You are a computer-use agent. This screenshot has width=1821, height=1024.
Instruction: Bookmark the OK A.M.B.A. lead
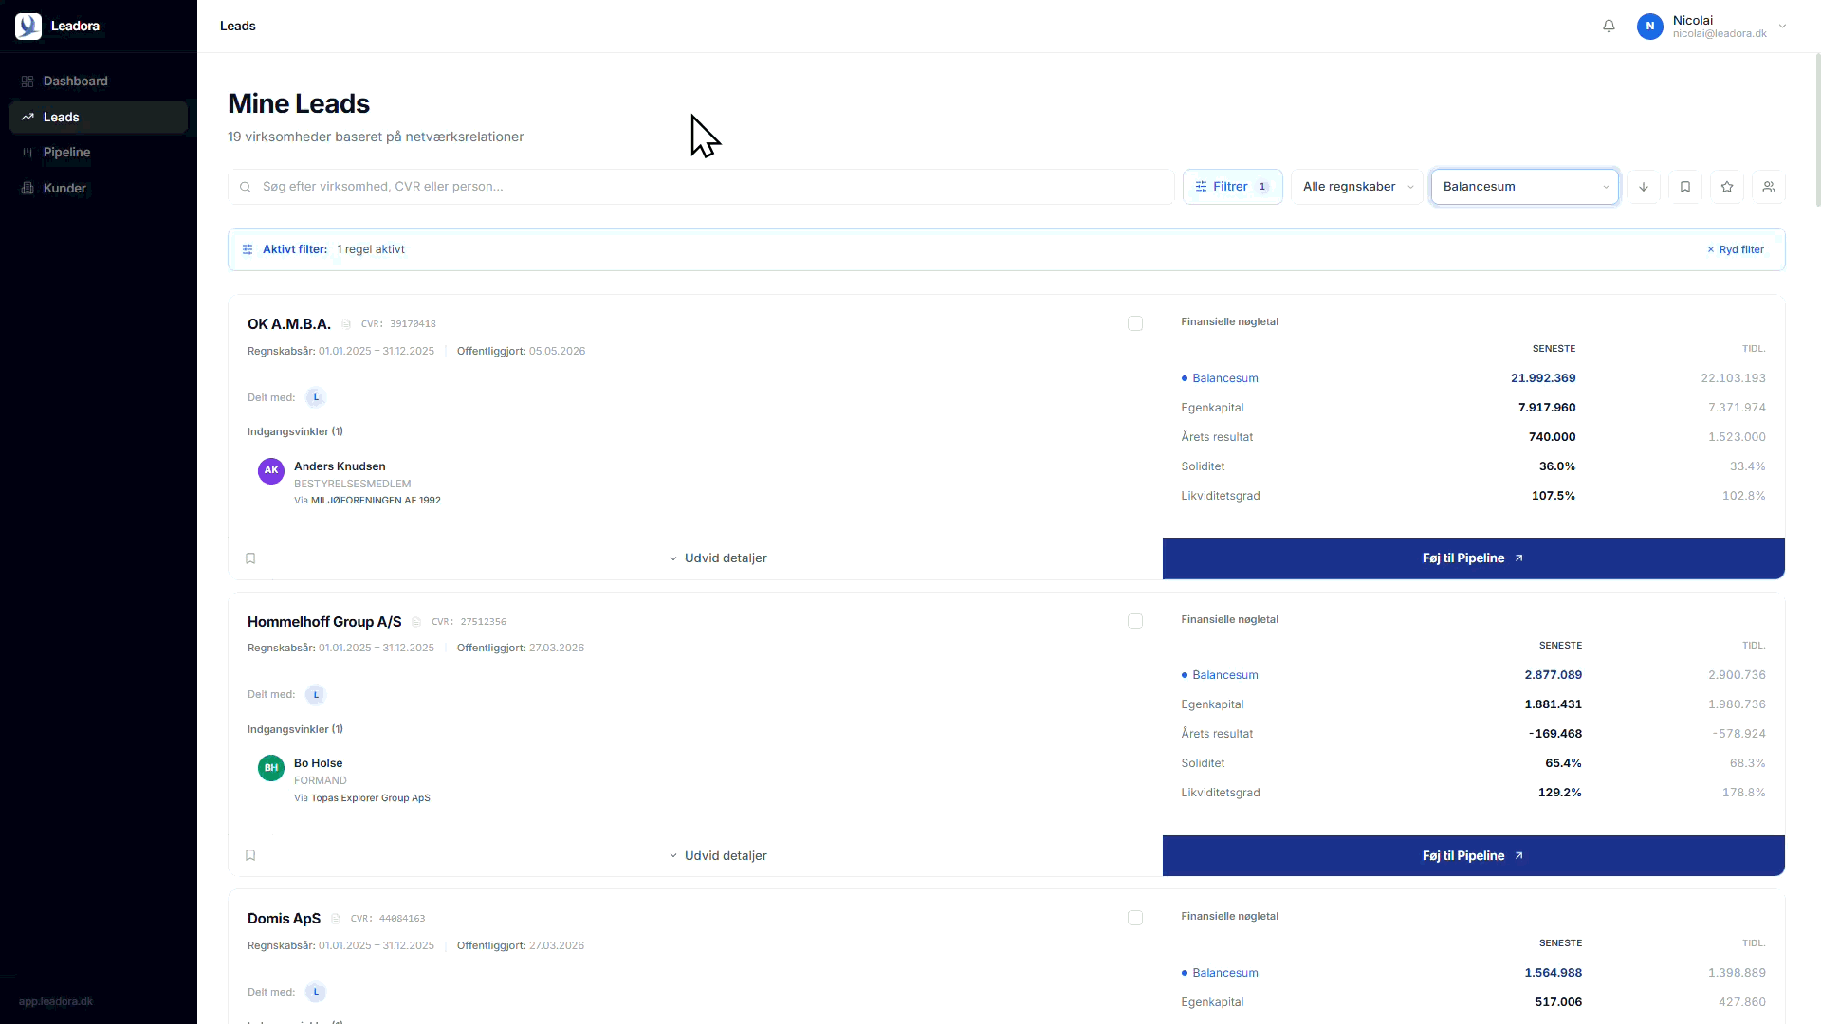coord(250,558)
